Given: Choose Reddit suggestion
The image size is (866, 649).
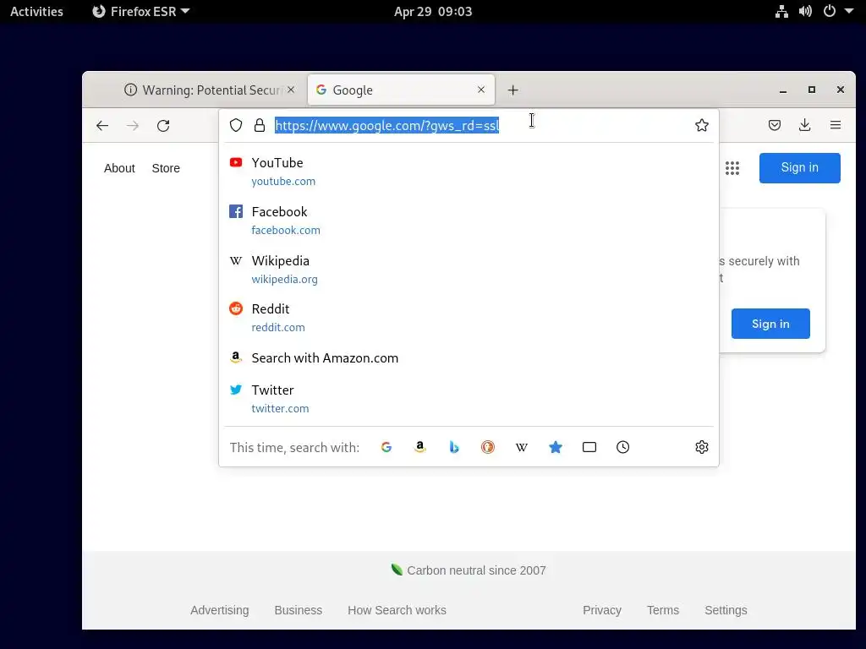Looking at the screenshot, I should (x=469, y=318).
